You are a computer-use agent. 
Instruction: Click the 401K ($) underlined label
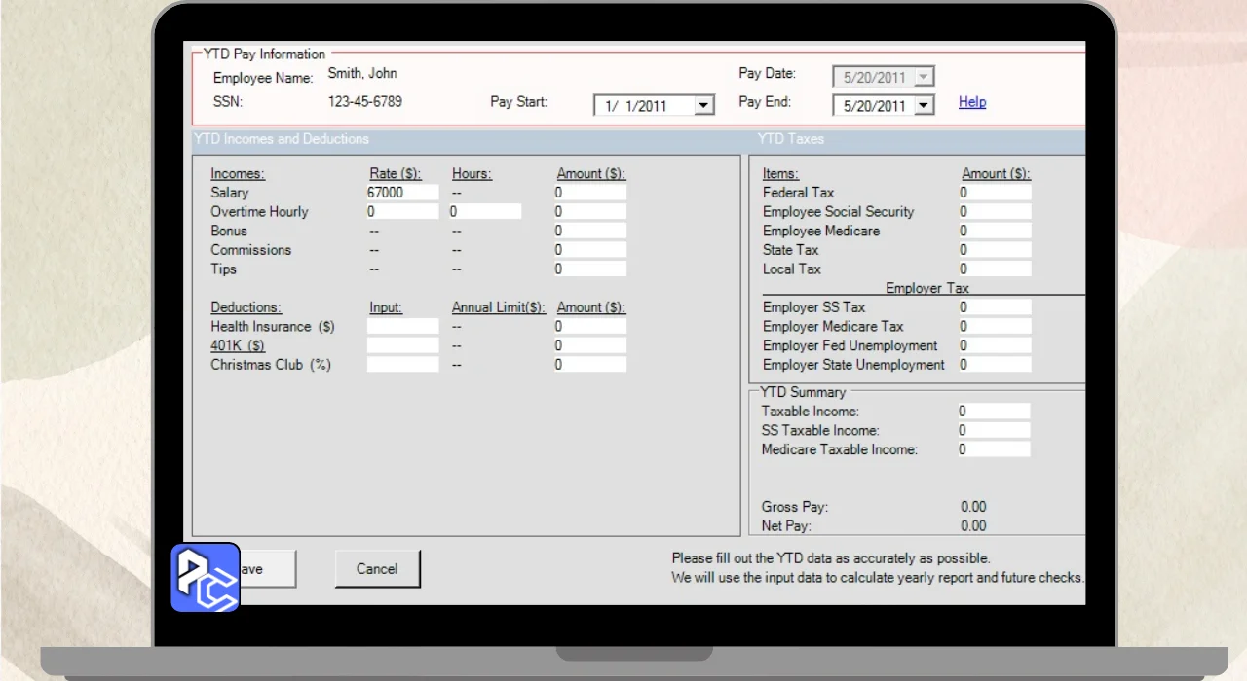coord(238,345)
